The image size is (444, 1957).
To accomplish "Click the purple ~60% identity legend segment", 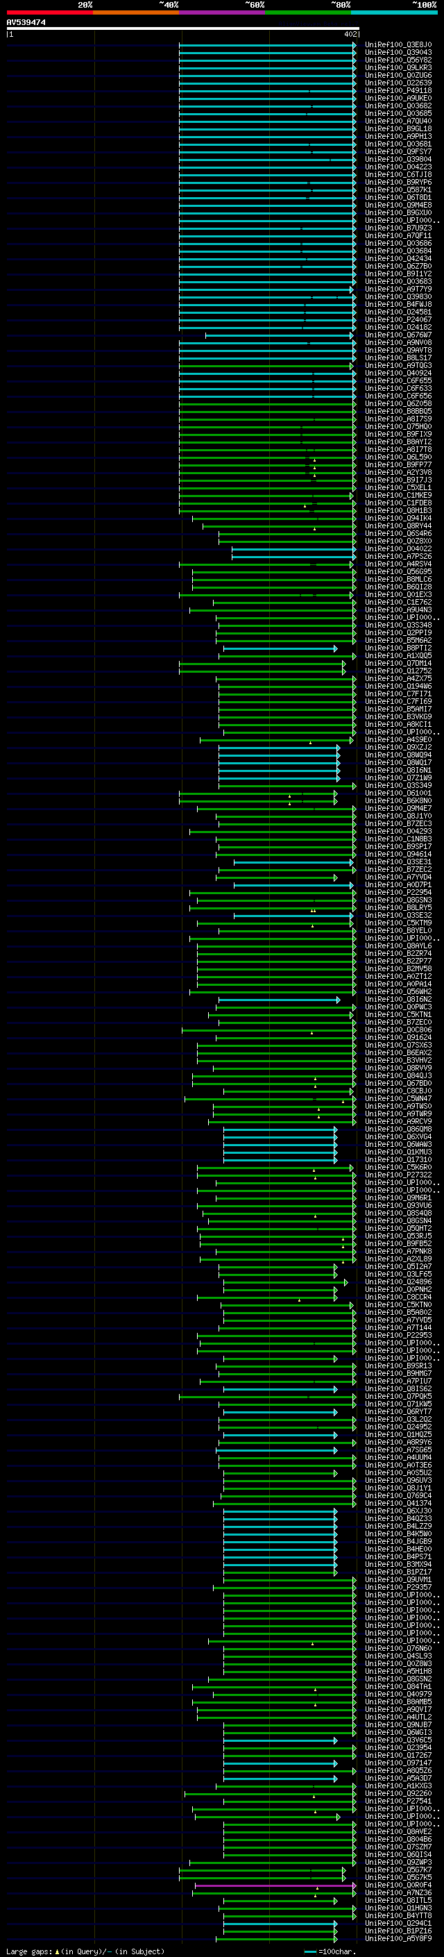I will [223, 12].
